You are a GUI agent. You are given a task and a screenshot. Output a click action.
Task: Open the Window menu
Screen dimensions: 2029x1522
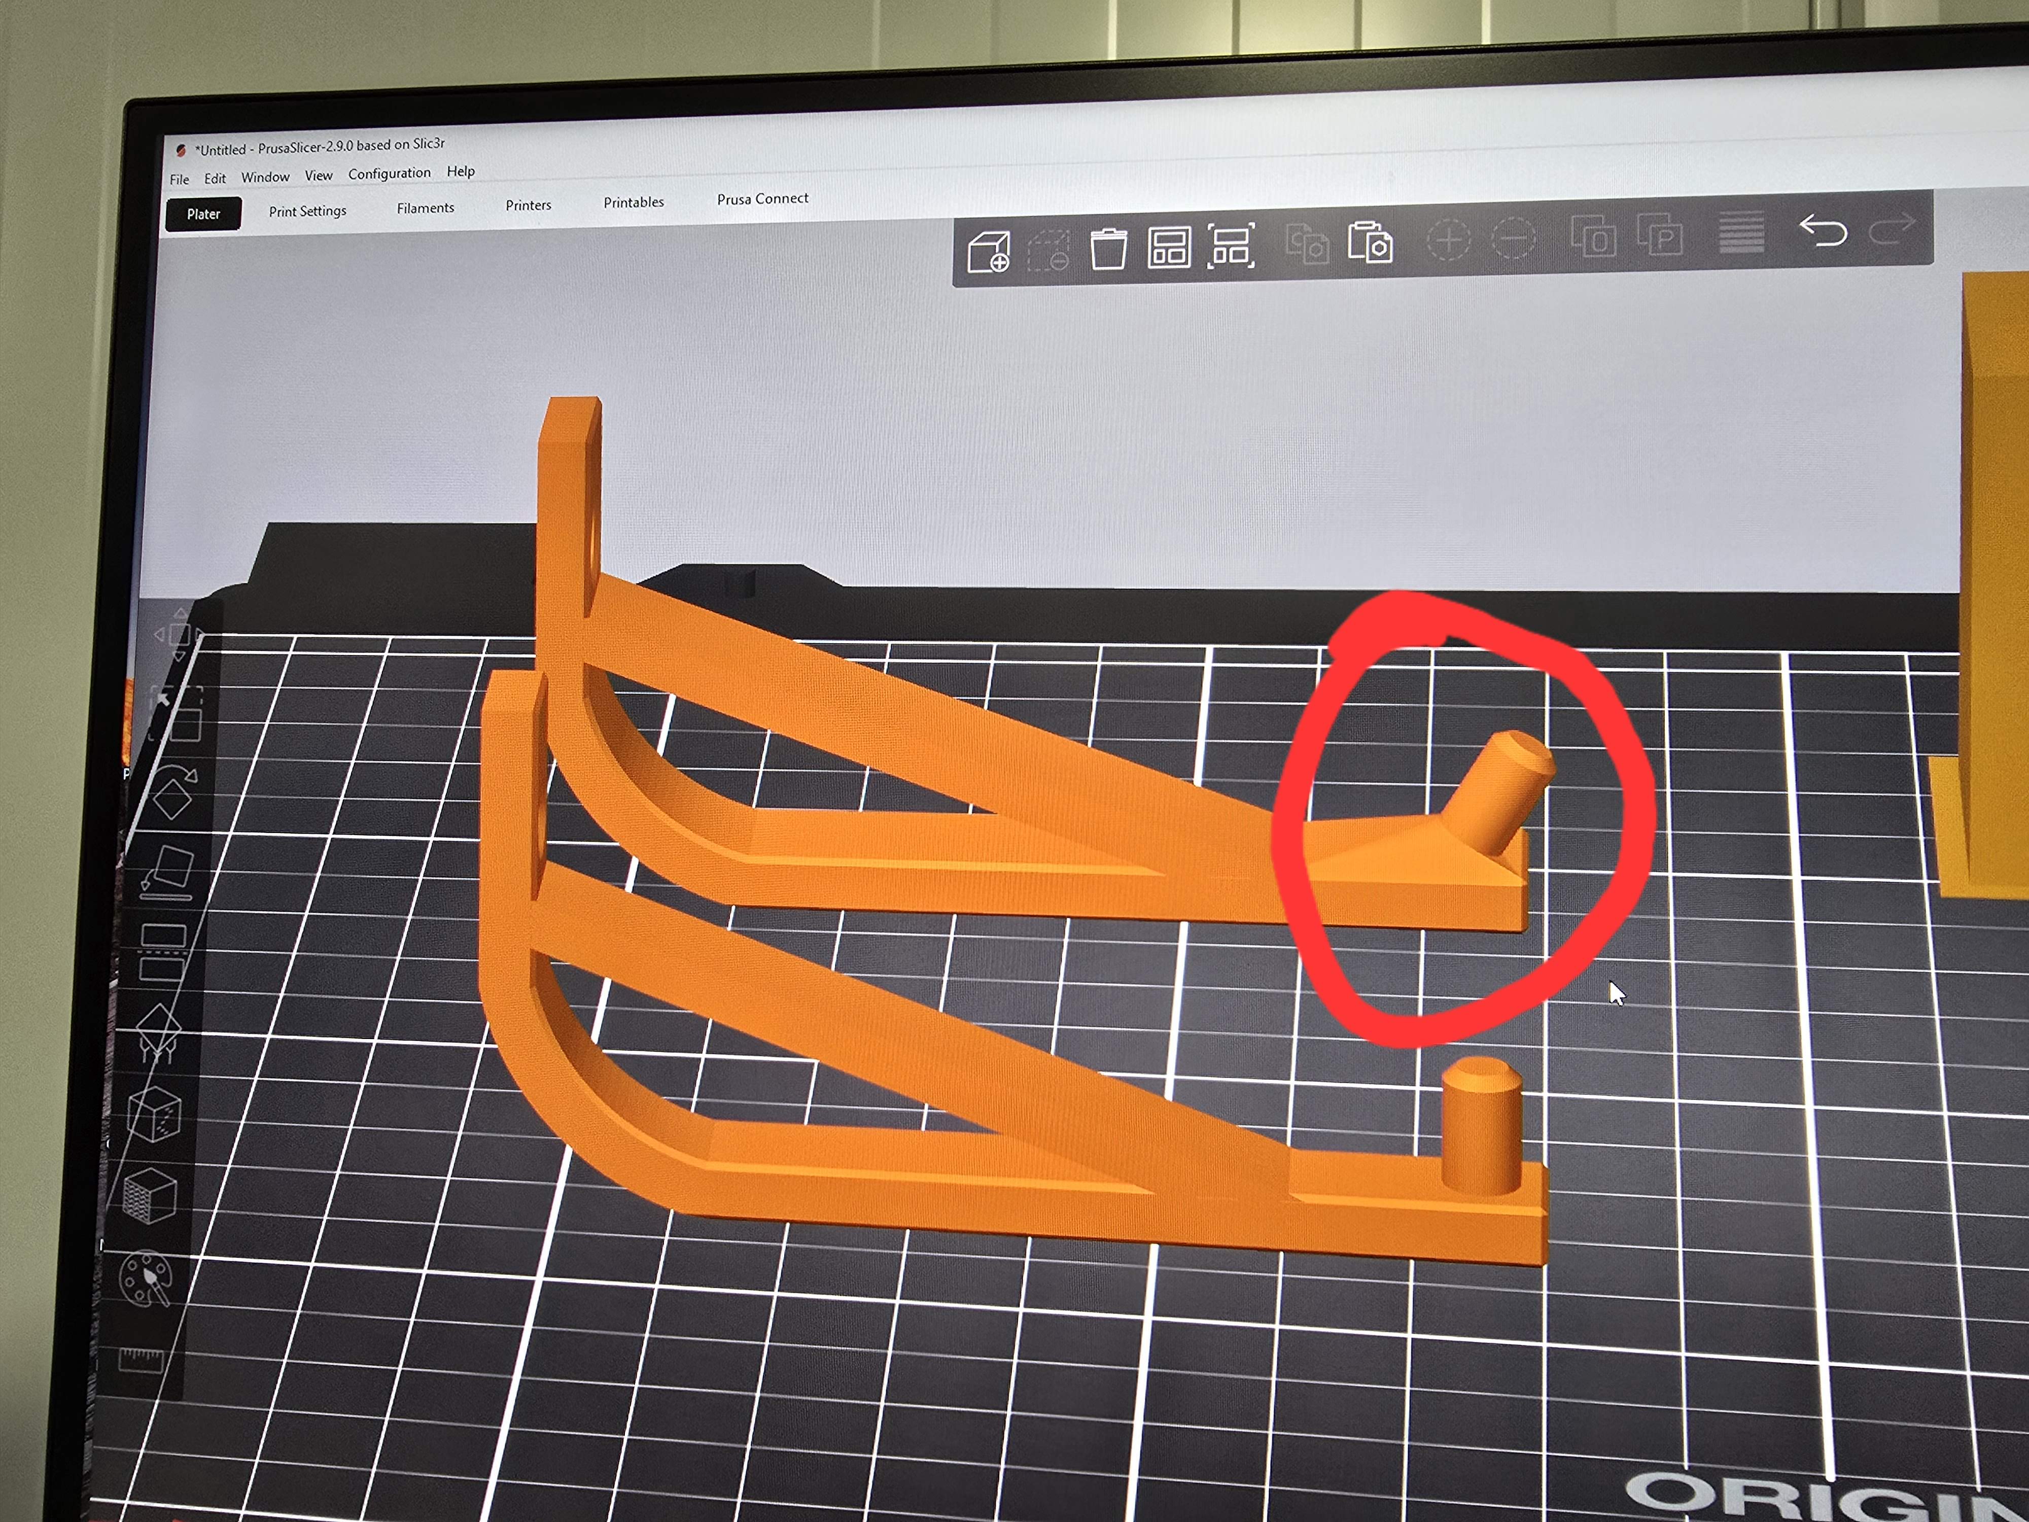[x=265, y=176]
